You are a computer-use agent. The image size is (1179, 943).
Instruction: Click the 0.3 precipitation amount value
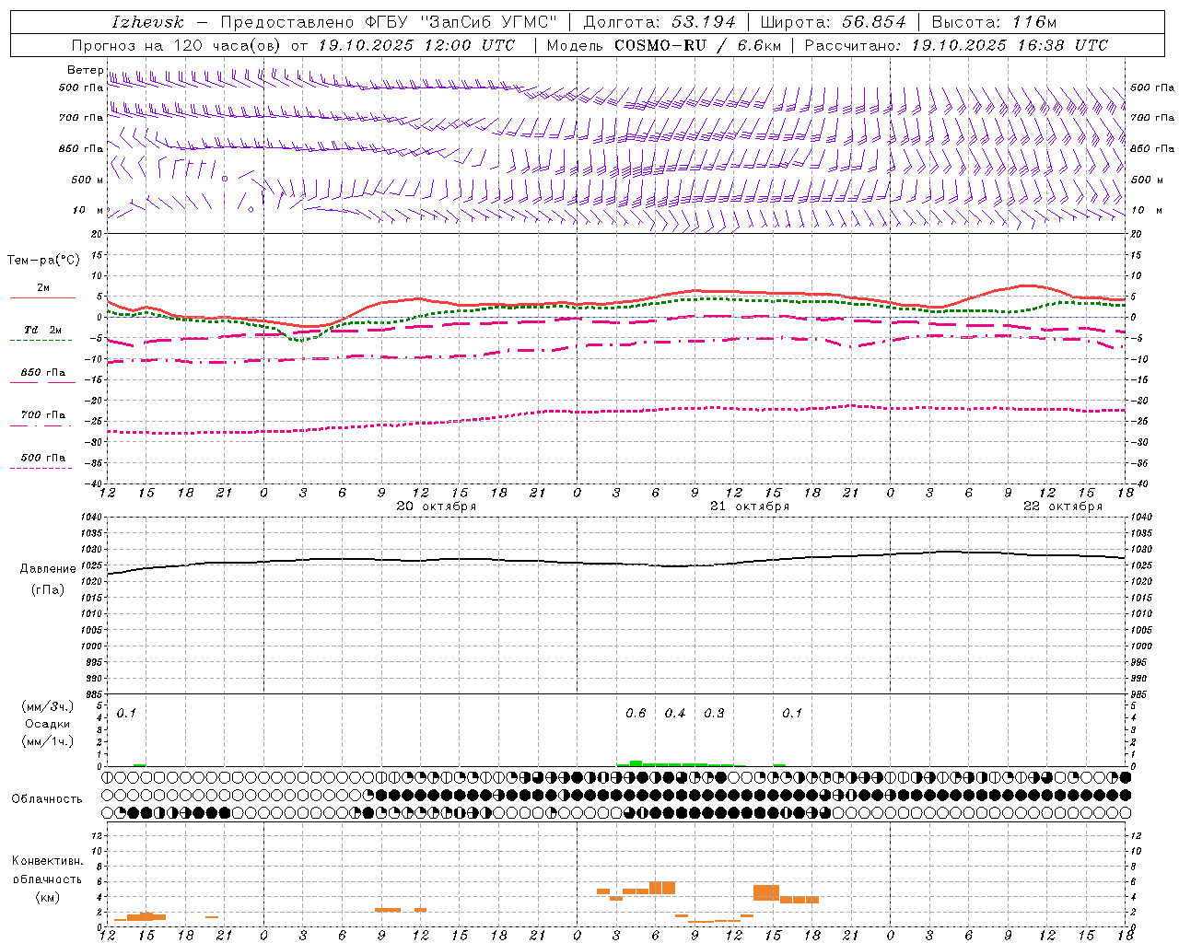[714, 714]
